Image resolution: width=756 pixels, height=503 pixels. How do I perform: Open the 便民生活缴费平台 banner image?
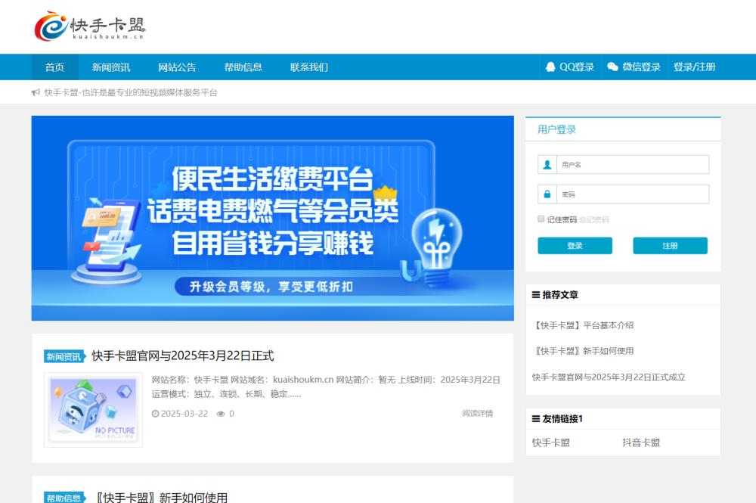(x=273, y=218)
